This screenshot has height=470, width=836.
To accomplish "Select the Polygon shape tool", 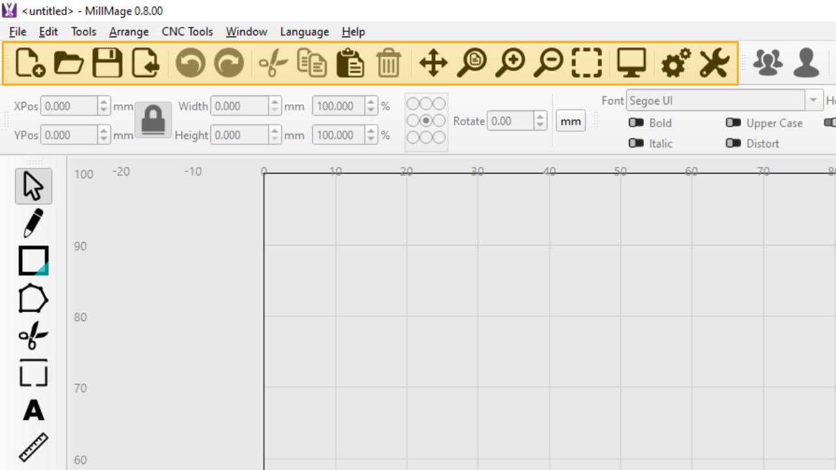I will (x=33, y=299).
